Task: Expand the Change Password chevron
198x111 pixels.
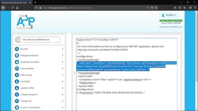Action: (x=62, y=95)
